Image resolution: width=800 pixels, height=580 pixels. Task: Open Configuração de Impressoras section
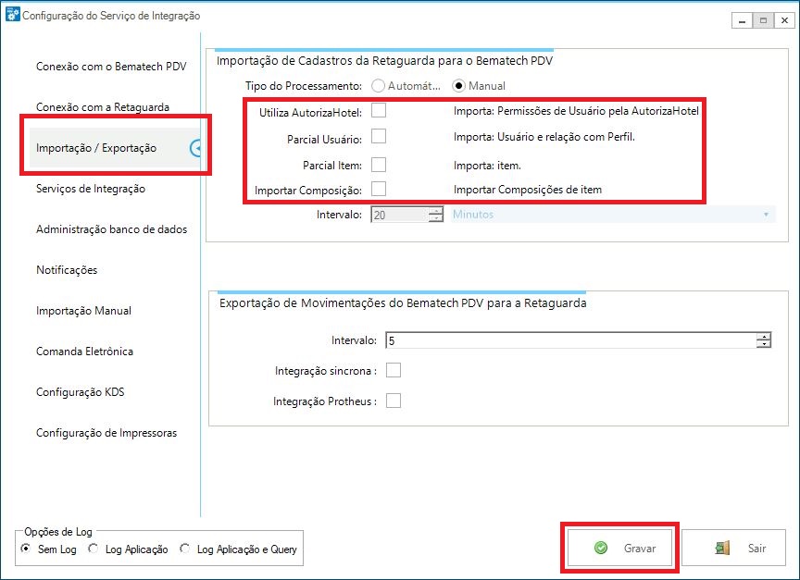point(106,433)
